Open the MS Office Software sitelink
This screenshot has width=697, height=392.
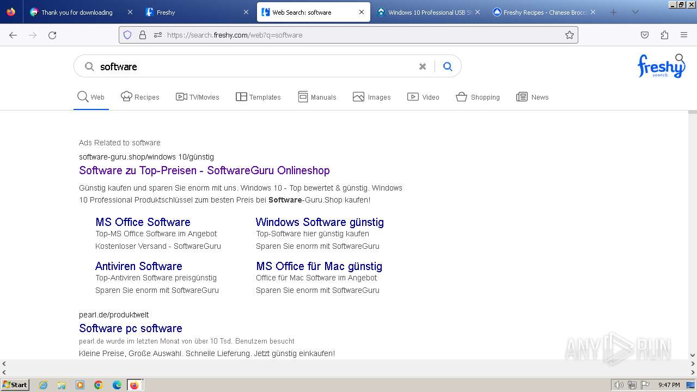pyautogui.click(x=143, y=222)
